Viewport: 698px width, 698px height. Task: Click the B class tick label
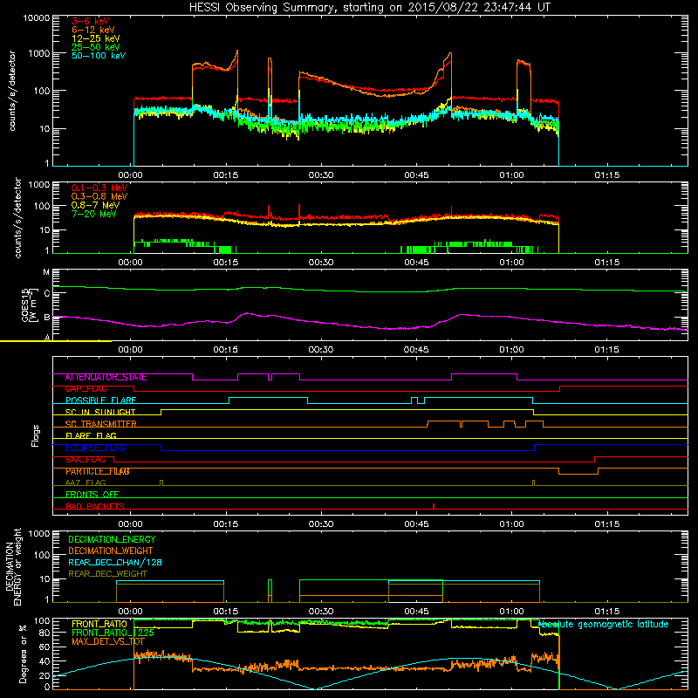(x=47, y=318)
